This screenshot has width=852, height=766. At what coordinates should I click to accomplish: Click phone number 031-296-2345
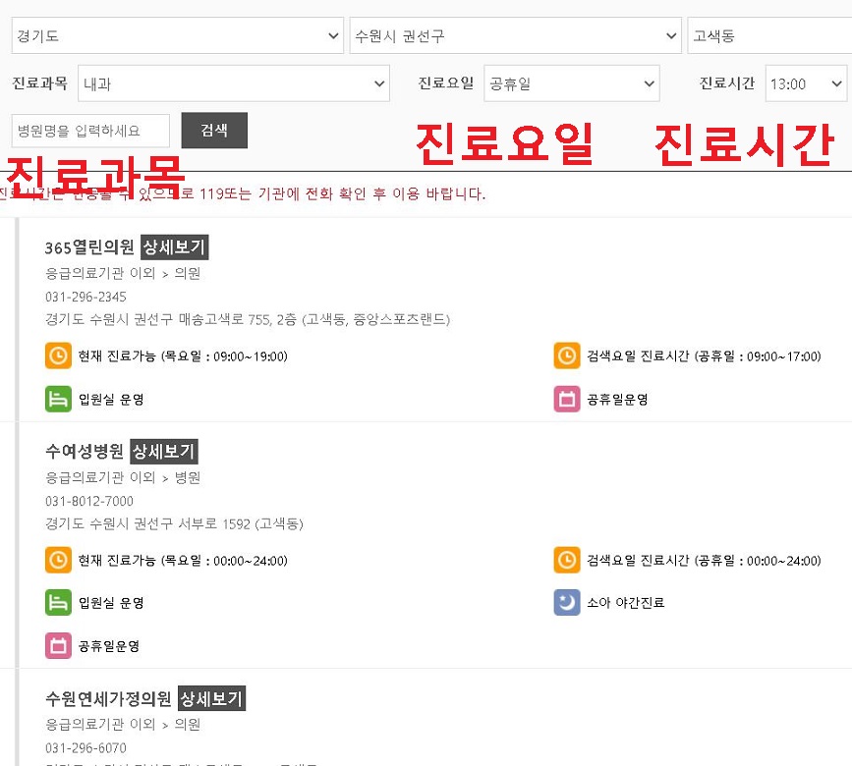pos(85,297)
